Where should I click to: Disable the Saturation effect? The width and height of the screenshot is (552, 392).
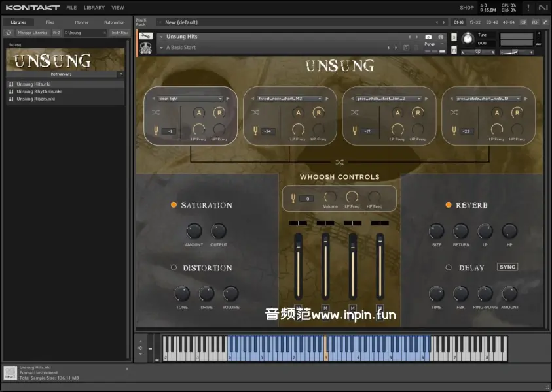(174, 205)
